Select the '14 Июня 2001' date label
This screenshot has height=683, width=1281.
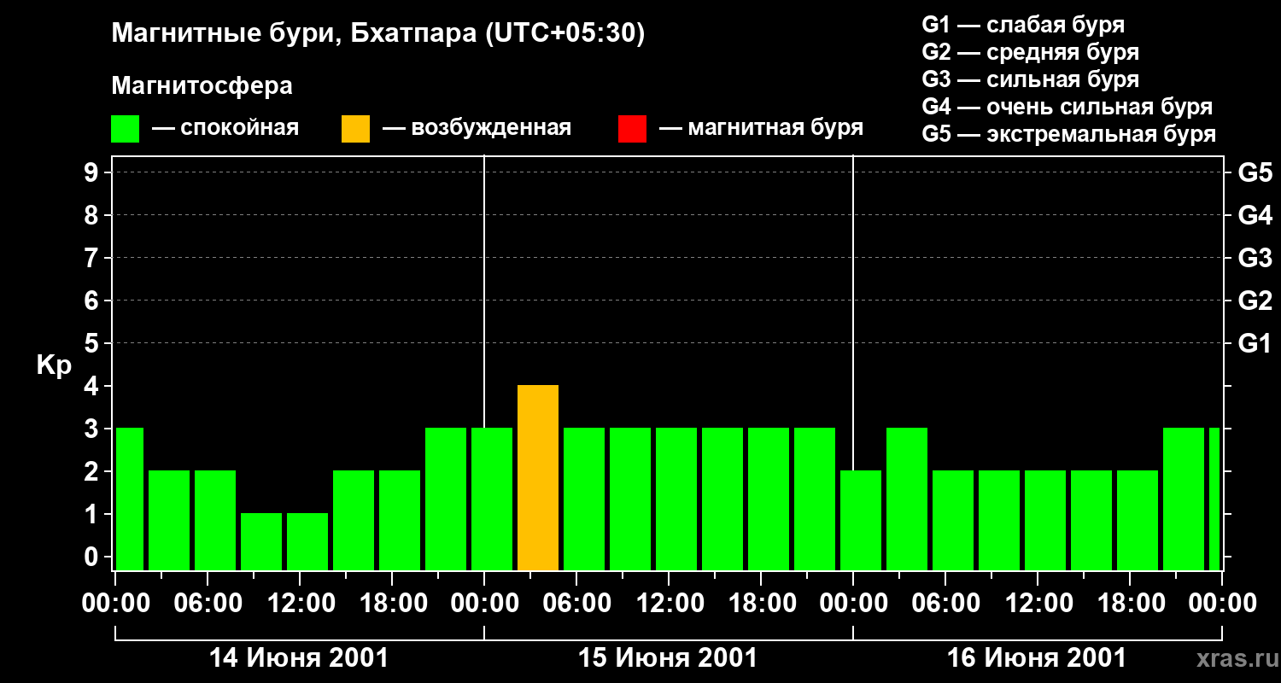pyautogui.click(x=299, y=658)
